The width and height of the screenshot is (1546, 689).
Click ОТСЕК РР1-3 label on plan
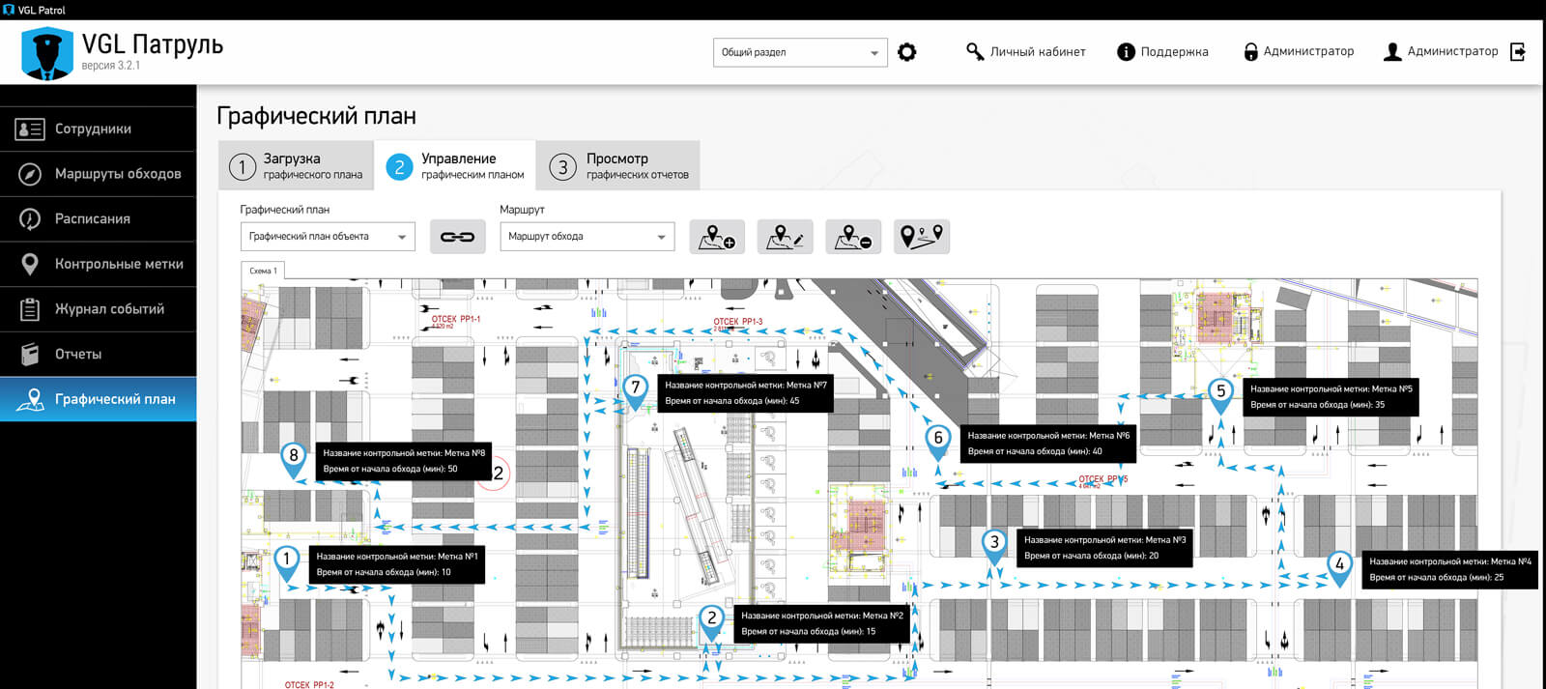[738, 322]
